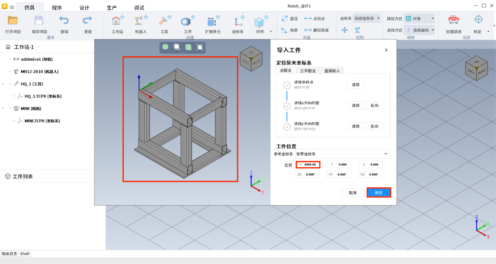Collapse the HQ_1 (工具) tree node

tap(4, 84)
